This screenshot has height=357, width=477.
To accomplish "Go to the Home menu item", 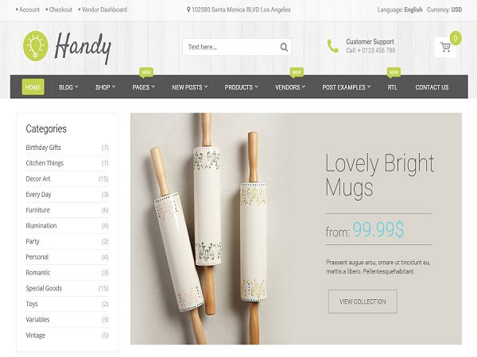I will tap(33, 87).
